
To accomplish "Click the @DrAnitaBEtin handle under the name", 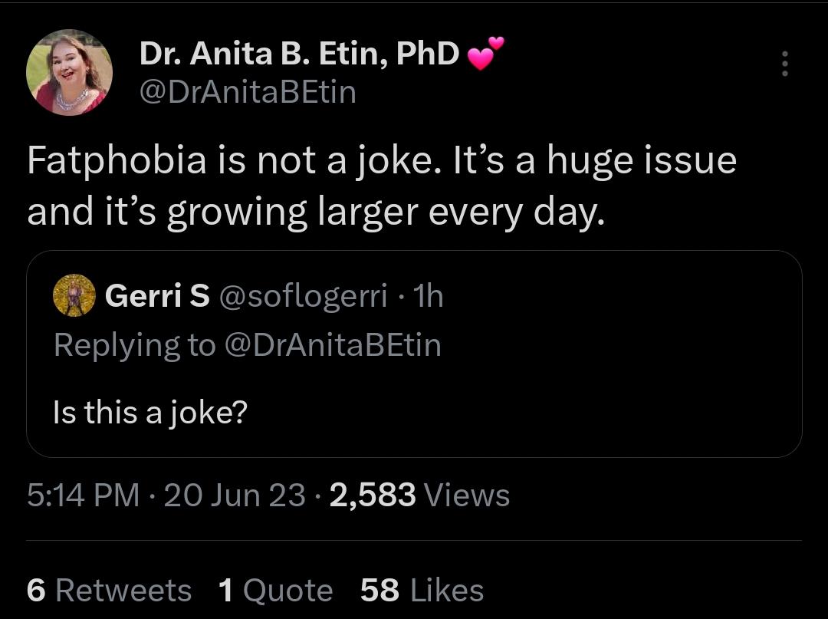I will [248, 92].
